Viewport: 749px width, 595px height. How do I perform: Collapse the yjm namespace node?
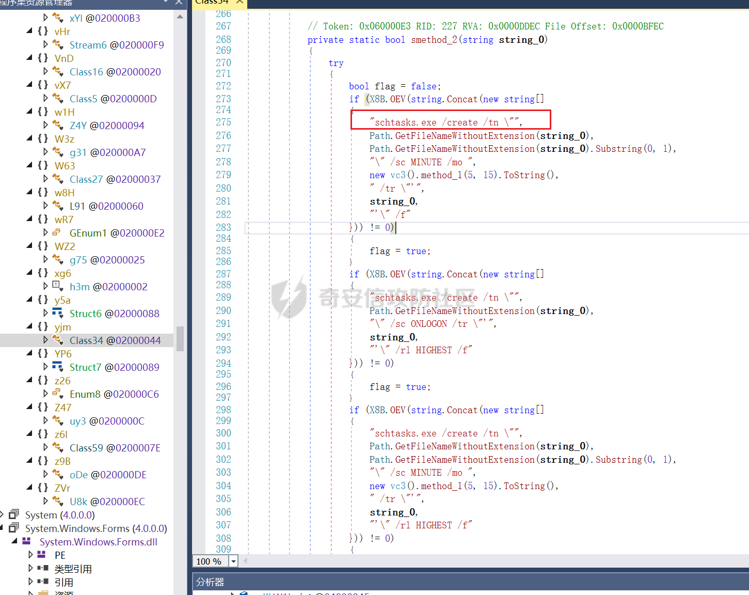point(29,326)
